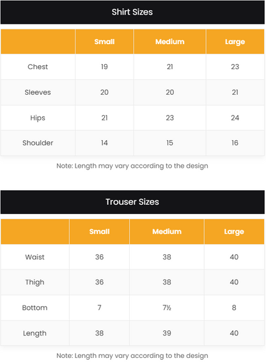Click the Sleeves row label
The width and height of the screenshot is (266, 363).
click(38, 92)
